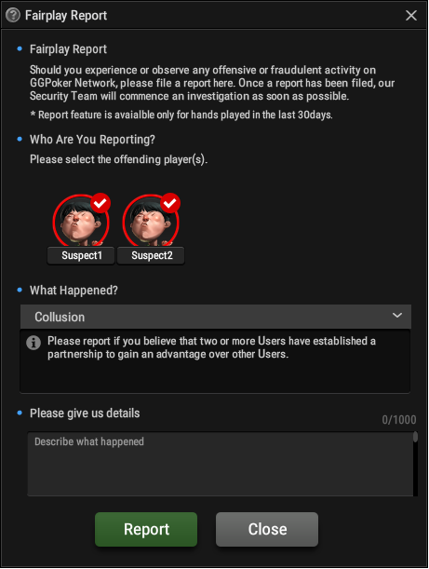
Task: Submit using the green Report button
Action: click(146, 529)
